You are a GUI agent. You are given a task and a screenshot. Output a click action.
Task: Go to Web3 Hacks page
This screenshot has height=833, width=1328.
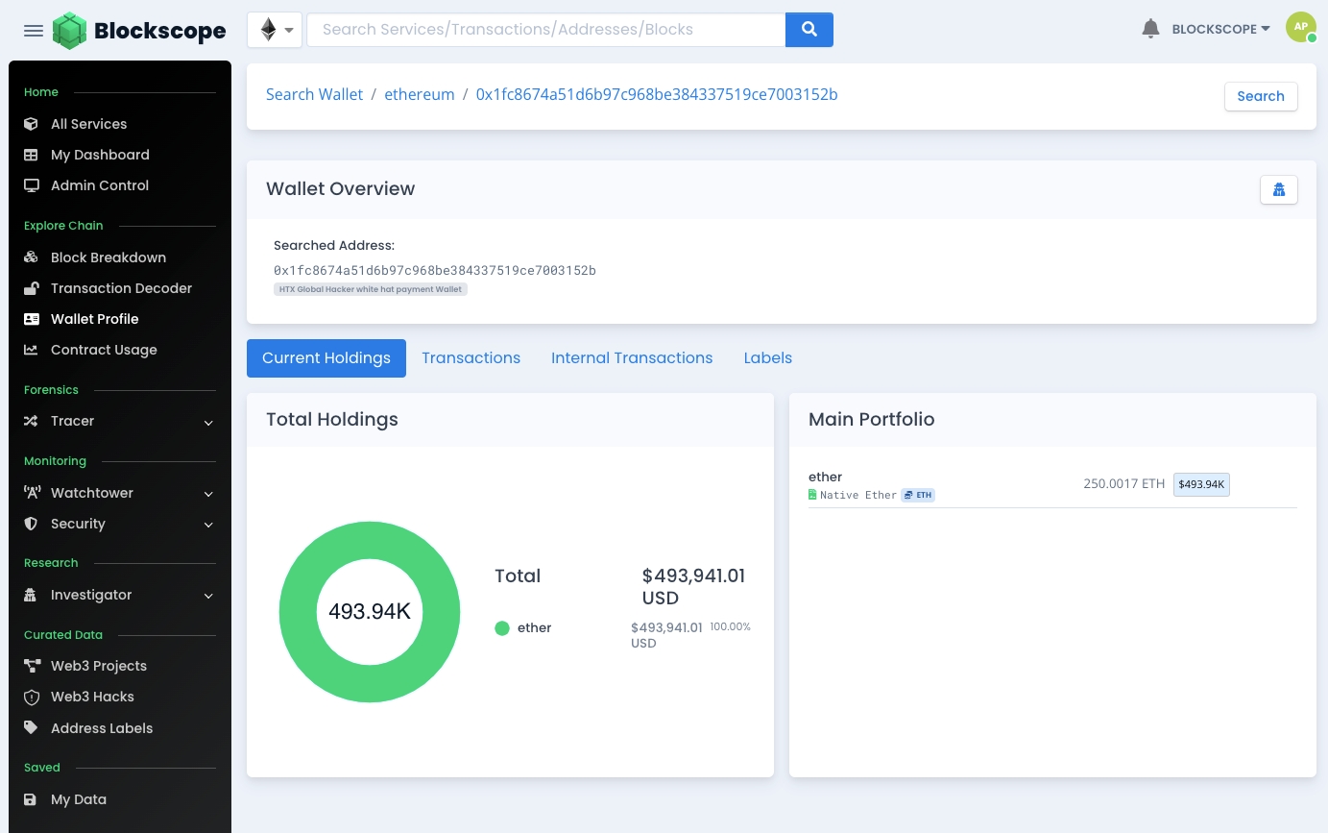coord(92,697)
